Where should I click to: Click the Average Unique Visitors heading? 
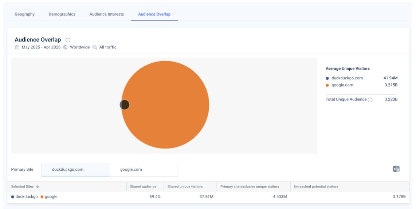coord(348,68)
